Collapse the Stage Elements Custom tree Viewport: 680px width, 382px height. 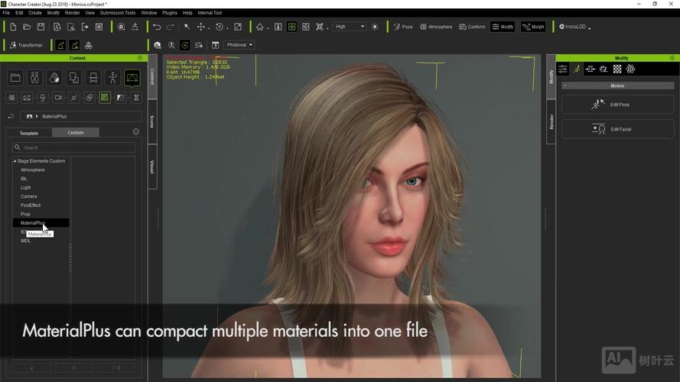(15, 161)
